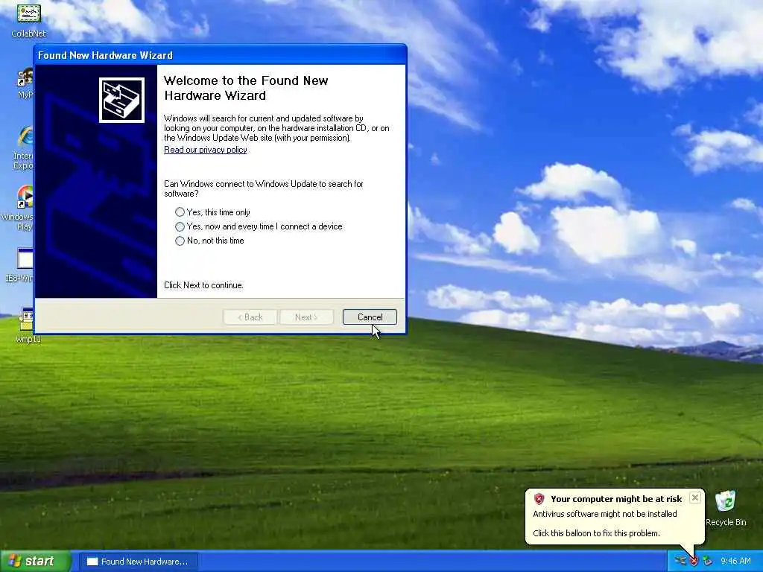Open 'Read our privacy policy' link
The height and width of the screenshot is (572, 763).
pos(206,150)
